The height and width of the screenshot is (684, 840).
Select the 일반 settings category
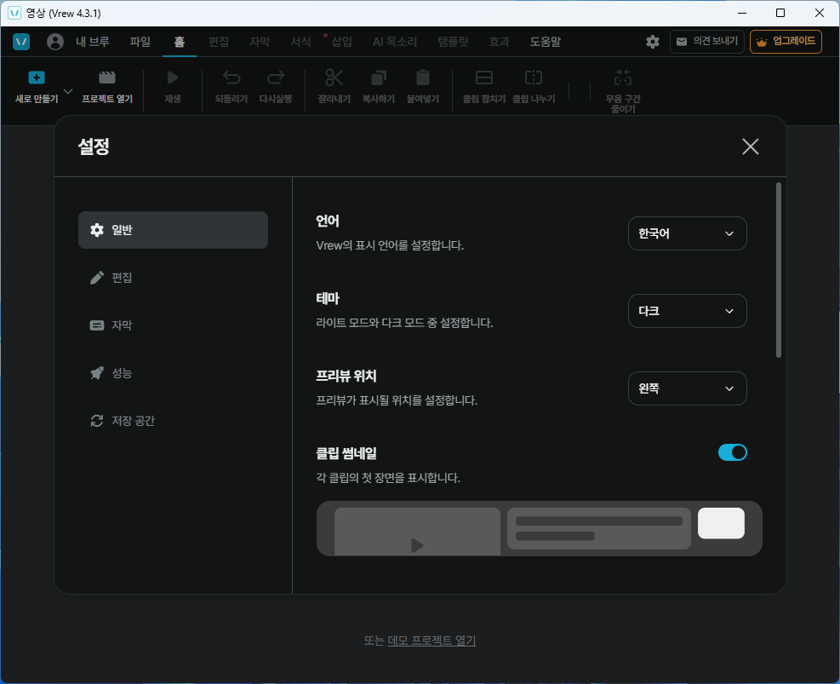tap(173, 230)
